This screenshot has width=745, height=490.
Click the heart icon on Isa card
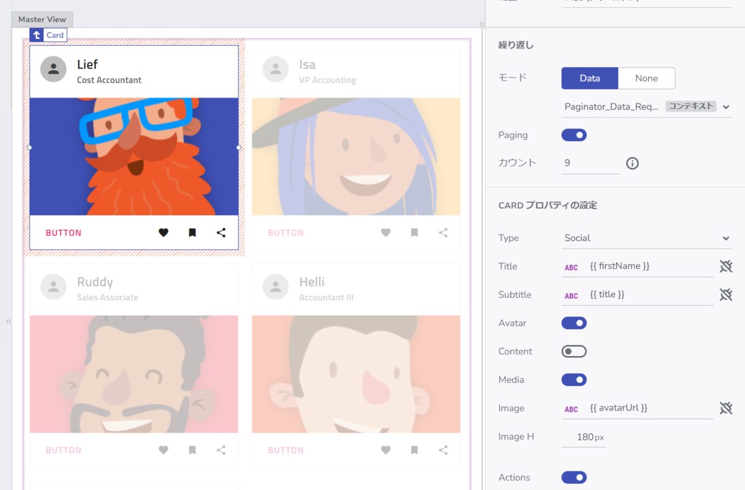pyautogui.click(x=386, y=233)
